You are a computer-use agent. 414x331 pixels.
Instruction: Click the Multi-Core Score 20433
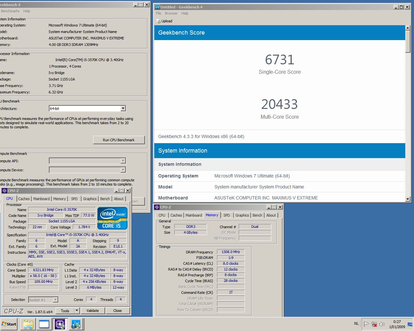pos(279,104)
